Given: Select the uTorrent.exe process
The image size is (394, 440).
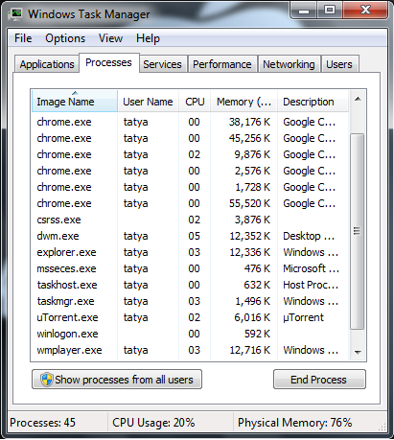Looking at the screenshot, I should point(190,317).
